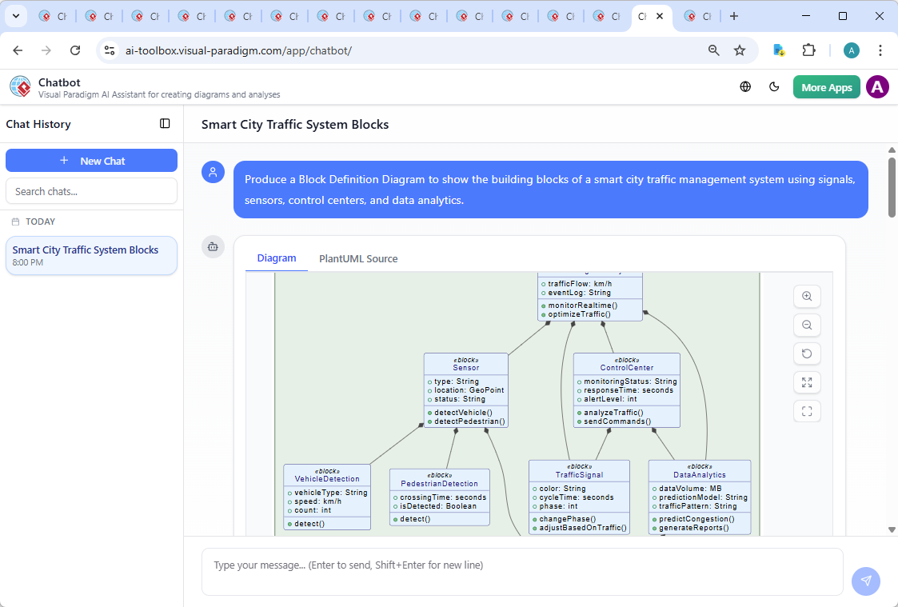Image resolution: width=898 pixels, height=607 pixels.
Task: Fit the diagram to the frame
Action: [807, 411]
